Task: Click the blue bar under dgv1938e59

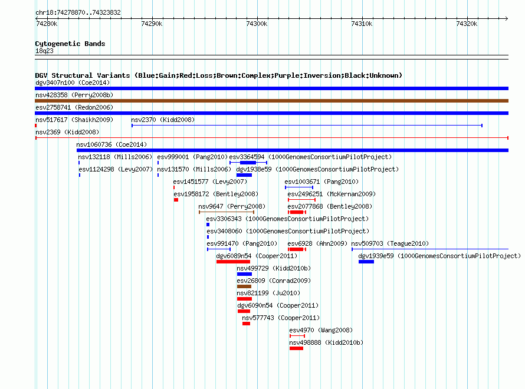Action: [244, 175]
